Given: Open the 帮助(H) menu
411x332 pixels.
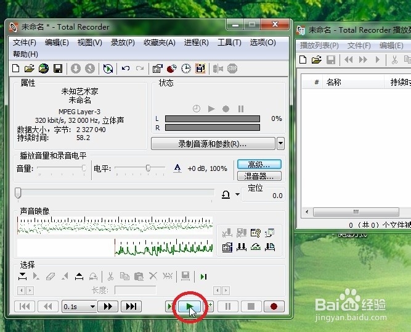Looking at the screenshot, I should 25,54.
